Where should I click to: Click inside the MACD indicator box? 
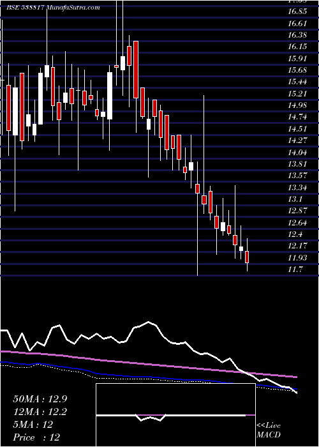175,415
